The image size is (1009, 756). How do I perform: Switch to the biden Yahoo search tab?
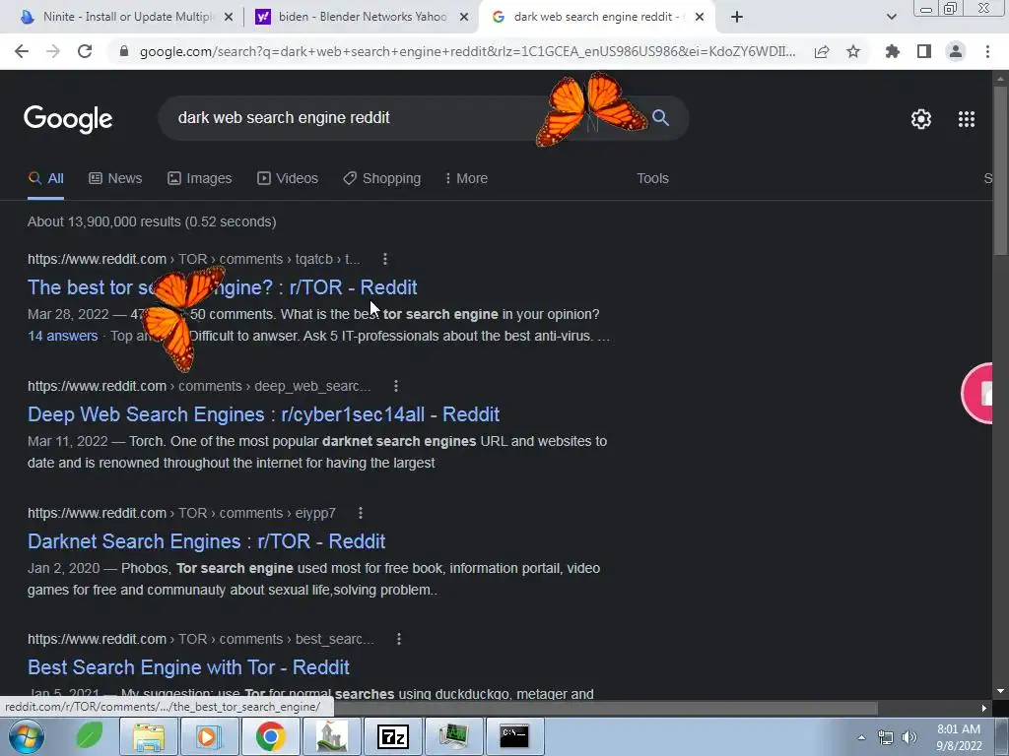363,17
